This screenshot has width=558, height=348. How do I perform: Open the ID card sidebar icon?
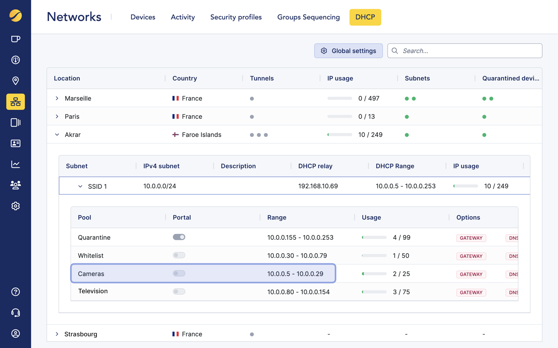(x=15, y=143)
